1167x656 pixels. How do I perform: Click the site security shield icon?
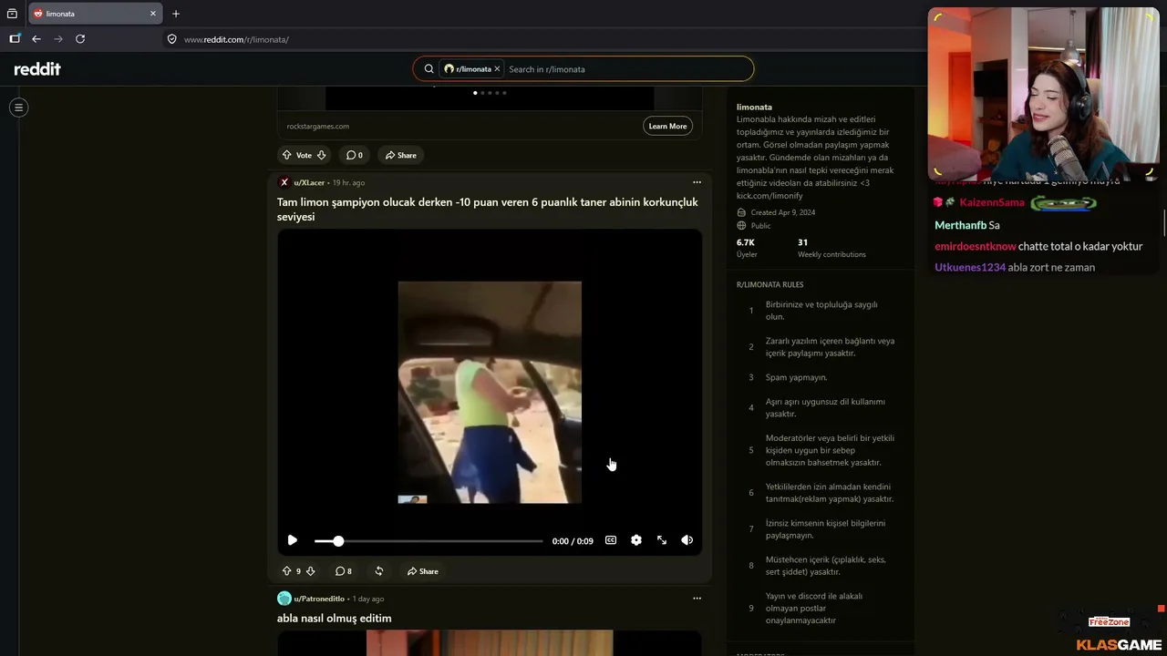pyautogui.click(x=171, y=39)
